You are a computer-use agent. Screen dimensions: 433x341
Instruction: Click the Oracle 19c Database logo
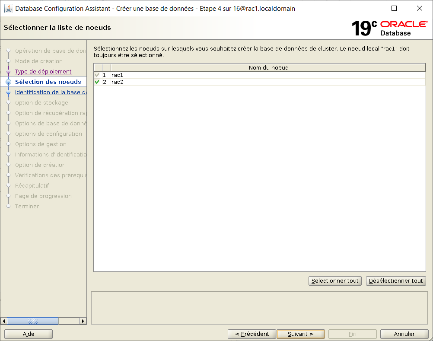pyautogui.click(x=389, y=28)
